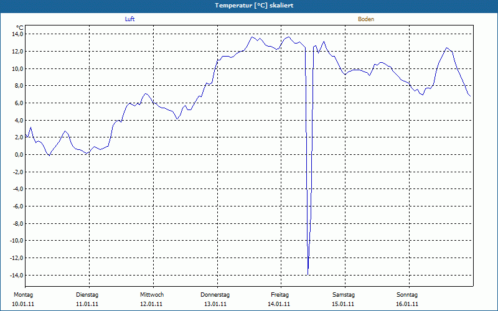Viewport: 498px width, 311px height.
Task: Click the 'Samstag' day label
Action: coord(344,295)
